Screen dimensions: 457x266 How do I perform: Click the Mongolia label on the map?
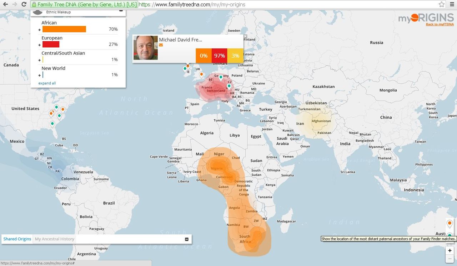tap(388, 90)
